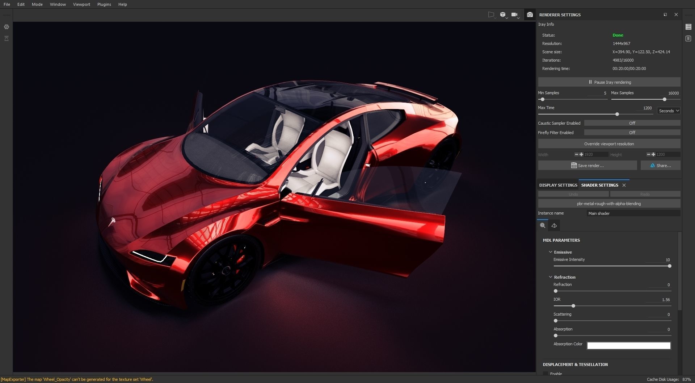Image resolution: width=695 pixels, height=383 pixels.
Task: Undock the Renderer Settings panel
Action: [665, 14]
